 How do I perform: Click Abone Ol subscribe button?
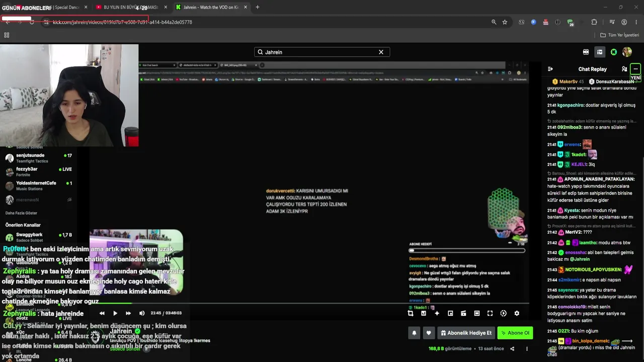click(x=515, y=333)
